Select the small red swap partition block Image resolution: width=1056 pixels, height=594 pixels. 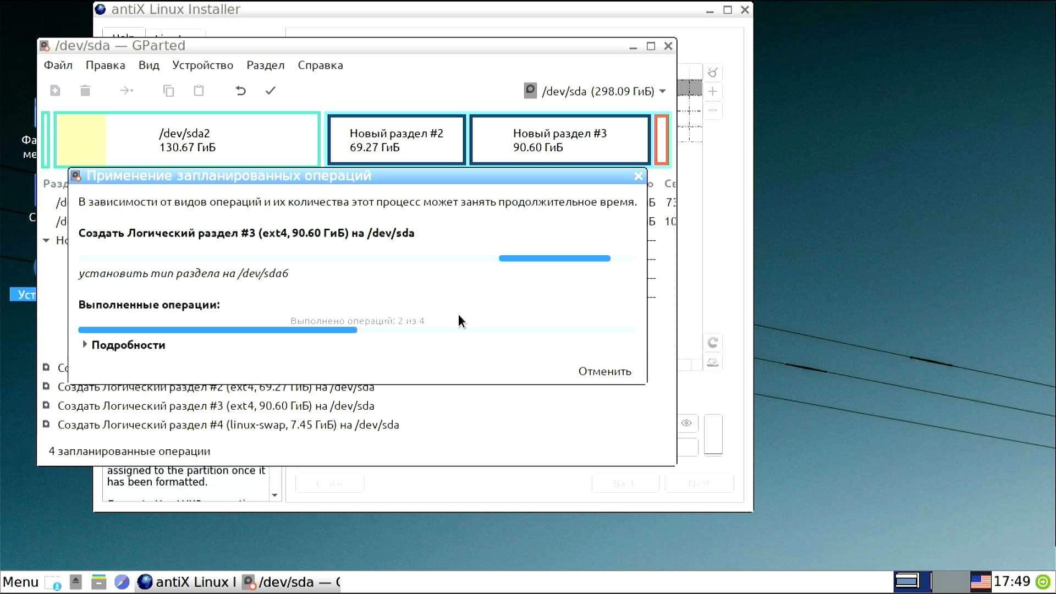pyautogui.click(x=662, y=140)
